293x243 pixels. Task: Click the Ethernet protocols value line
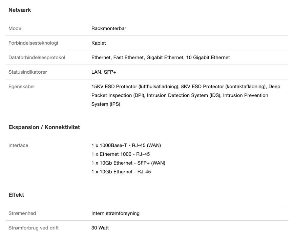(161, 57)
